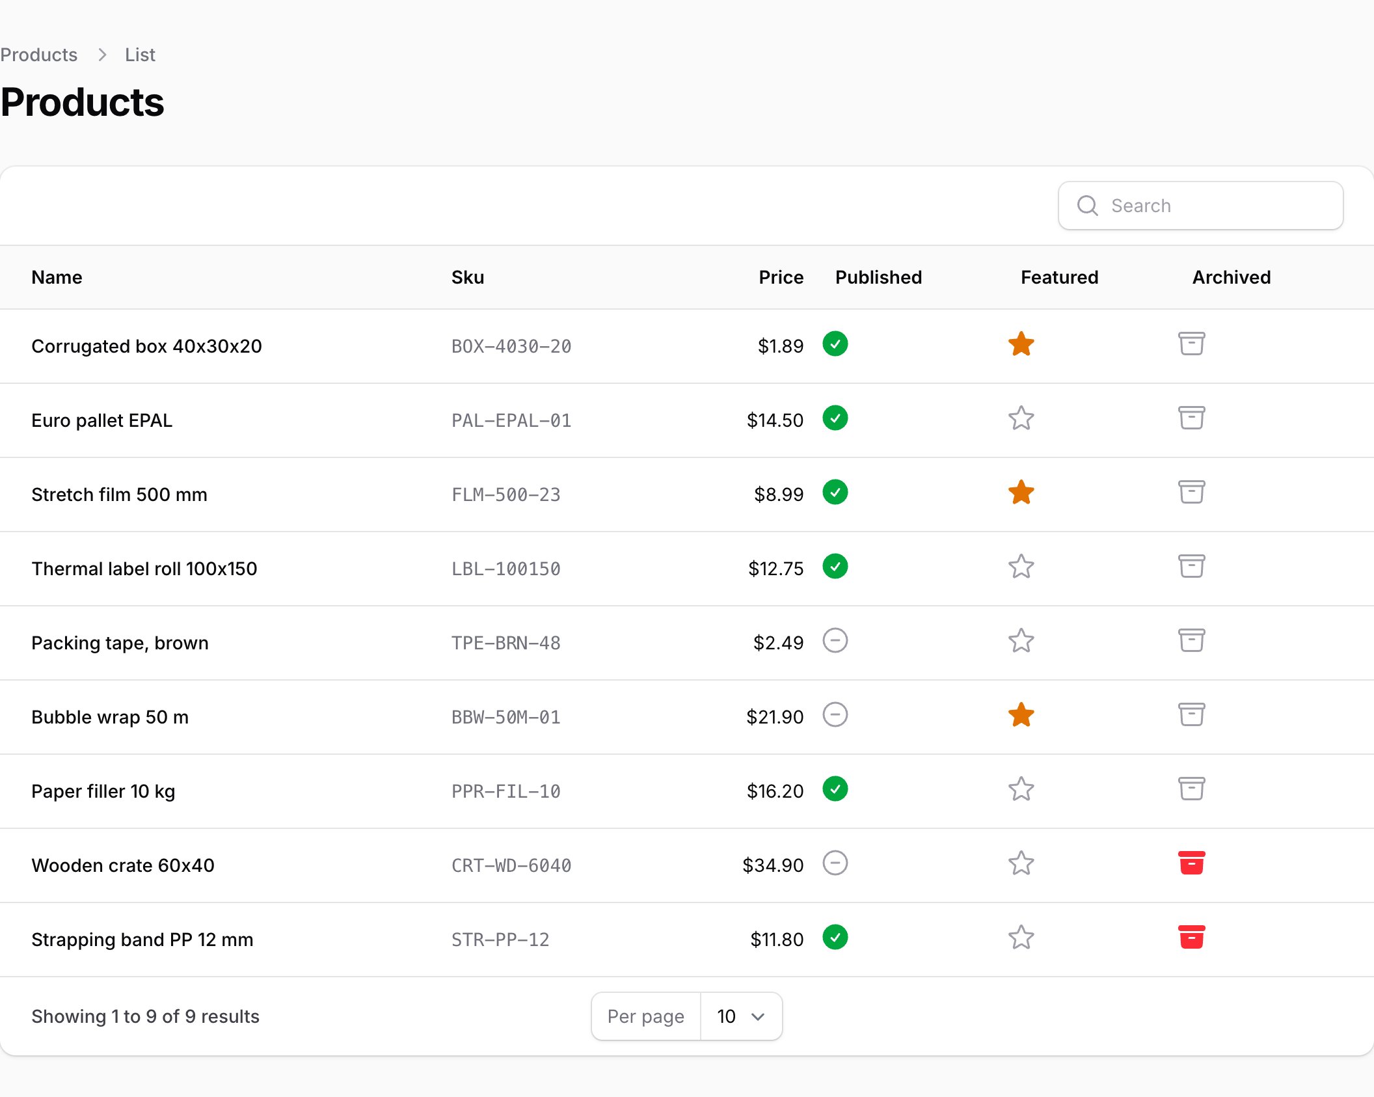This screenshot has width=1374, height=1097.
Task: Click the Name column header
Action: click(57, 277)
